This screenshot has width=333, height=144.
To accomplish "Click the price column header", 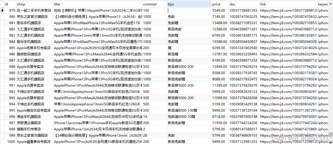I will coord(220,4).
